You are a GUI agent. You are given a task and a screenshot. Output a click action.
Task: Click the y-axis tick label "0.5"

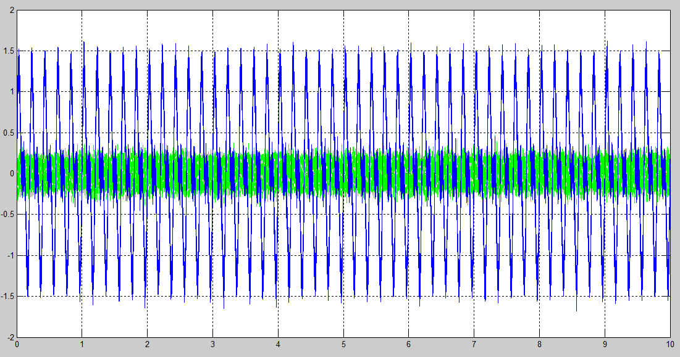pos(9,133)
